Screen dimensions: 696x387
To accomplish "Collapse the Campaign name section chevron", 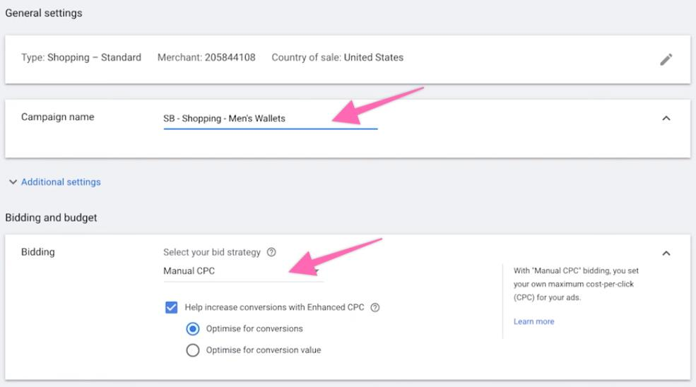I will tap(666, 119).
